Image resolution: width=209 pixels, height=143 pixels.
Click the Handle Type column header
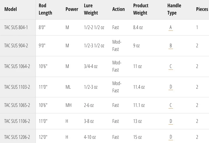pos(174,9)
